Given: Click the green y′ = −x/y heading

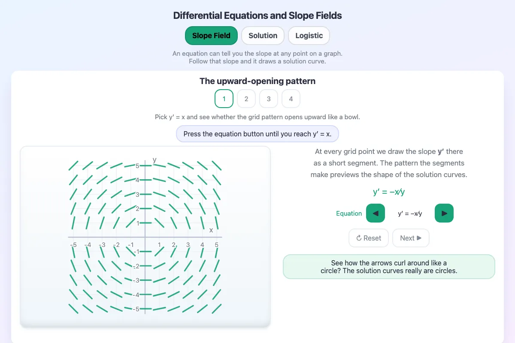Looking at the screenshot, I should click(x=389, y=192).
